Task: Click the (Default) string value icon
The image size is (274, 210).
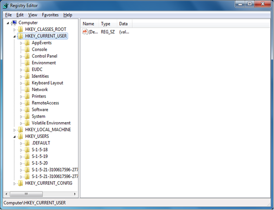Action: tap(85, 32)
